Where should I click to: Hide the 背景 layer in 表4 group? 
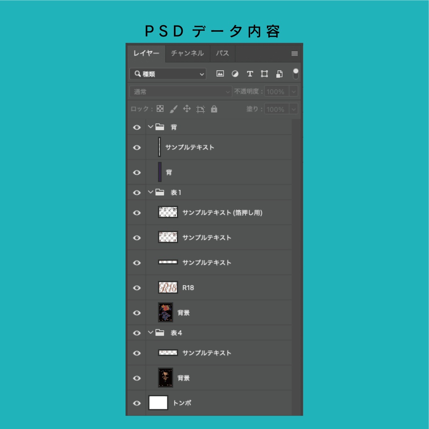click(137, 378)
